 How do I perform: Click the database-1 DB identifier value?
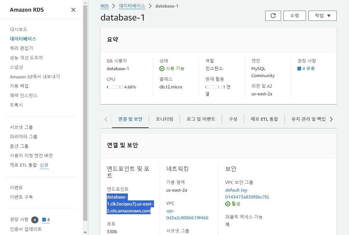(118, 69)
